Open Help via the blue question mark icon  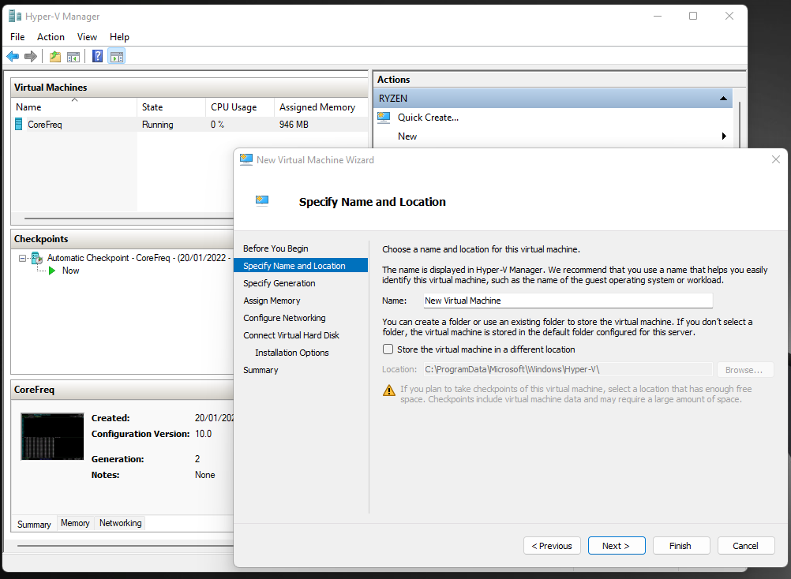(97, 57)
